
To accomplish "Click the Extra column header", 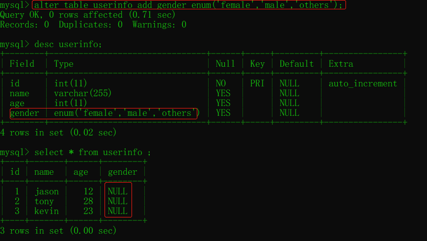I will tap(341, 64).
